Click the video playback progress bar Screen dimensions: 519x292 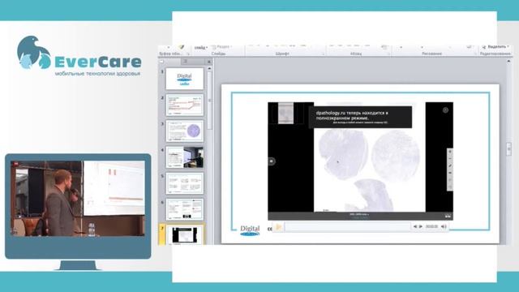[347, 227]
